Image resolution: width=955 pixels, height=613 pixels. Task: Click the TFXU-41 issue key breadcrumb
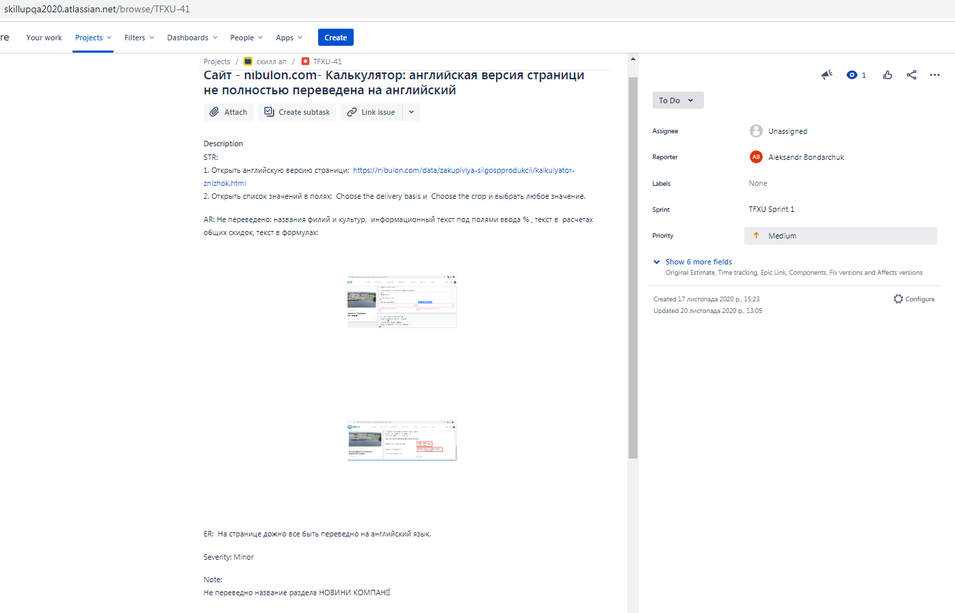point(327,62)
